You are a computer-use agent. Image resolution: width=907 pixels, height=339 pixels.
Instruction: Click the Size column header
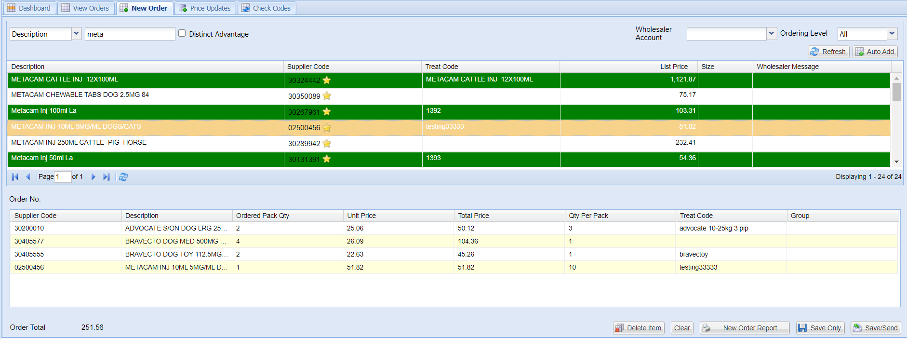coord(725,67)
